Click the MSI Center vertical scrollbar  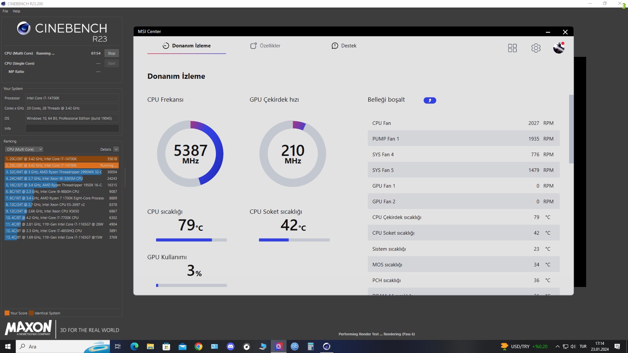pos(571,129)
